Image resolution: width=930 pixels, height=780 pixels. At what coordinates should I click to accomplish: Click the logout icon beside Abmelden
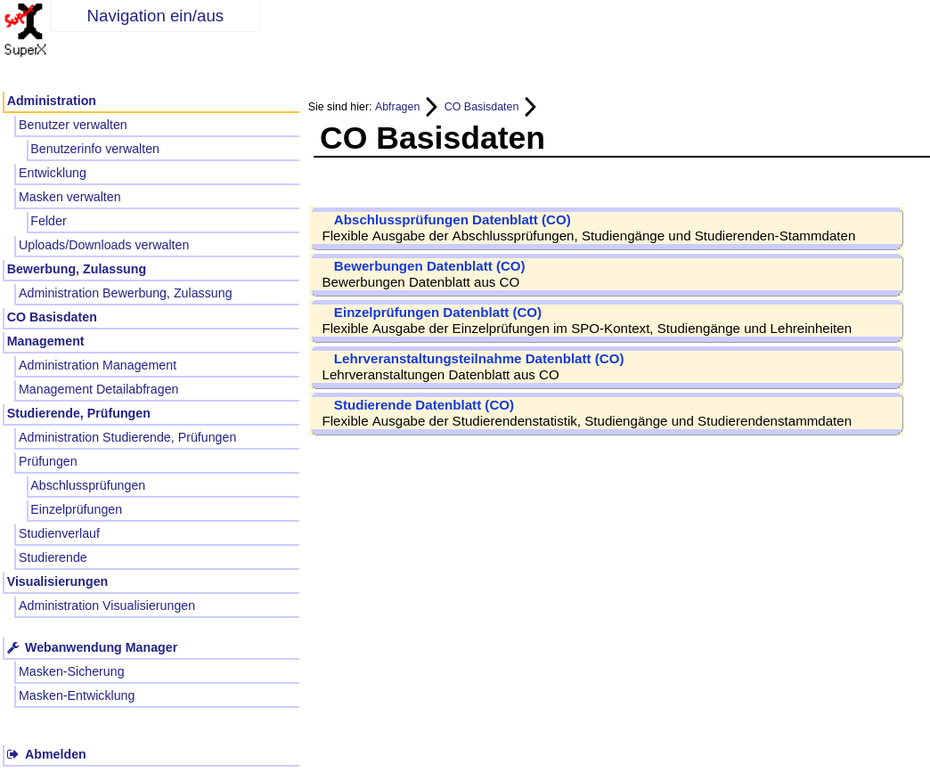(12, 754)
